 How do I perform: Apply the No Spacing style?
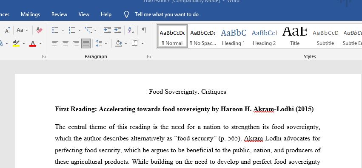click(x=203, y=36)
